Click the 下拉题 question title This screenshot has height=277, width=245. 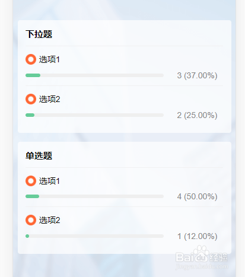(x=39, y=34)
